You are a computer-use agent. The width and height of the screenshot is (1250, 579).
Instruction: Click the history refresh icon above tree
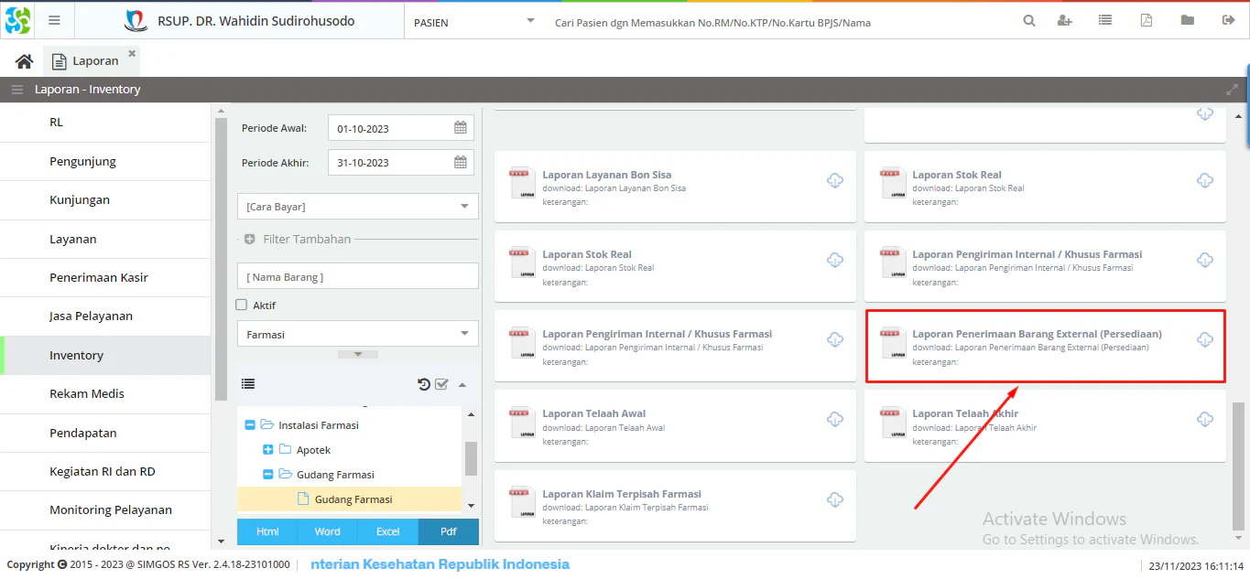[424, 384]
